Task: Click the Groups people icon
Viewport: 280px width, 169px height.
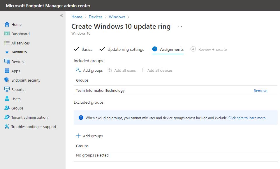Action: 7,108
